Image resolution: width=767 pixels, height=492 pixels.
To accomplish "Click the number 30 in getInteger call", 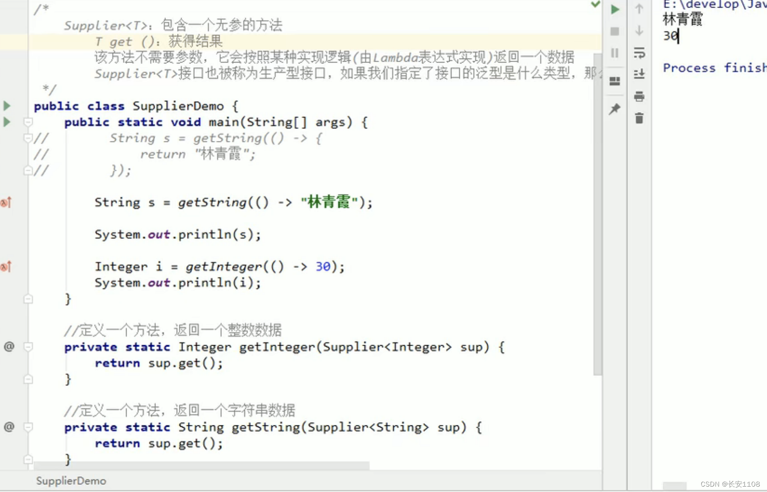I will (323, 267).
